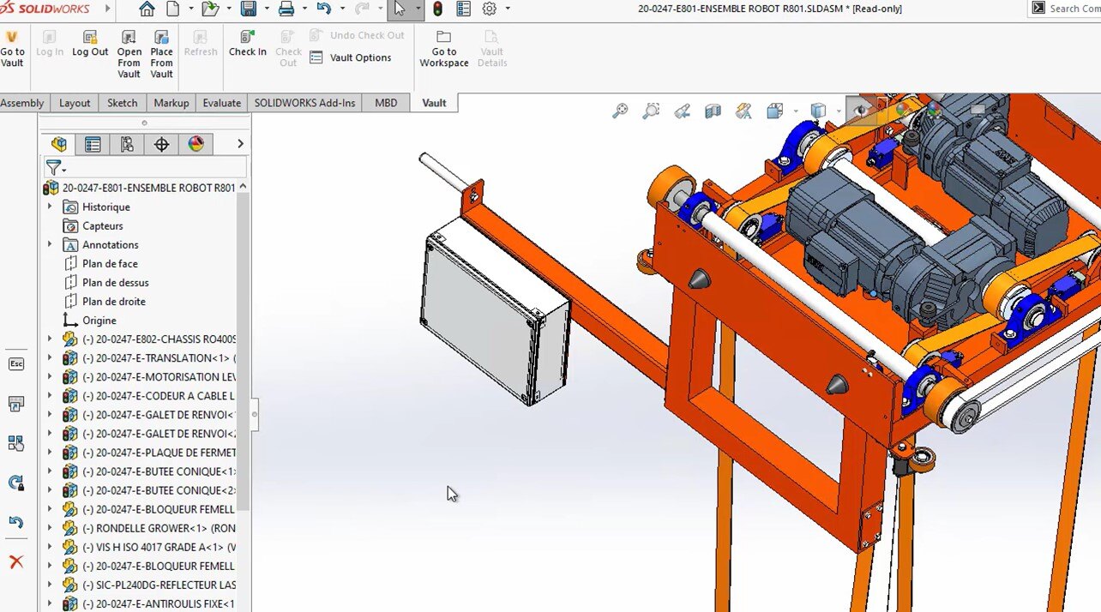1101x612 pixels.
Task: Expand the Annotations node in the tree
Action: click(50, 244)
